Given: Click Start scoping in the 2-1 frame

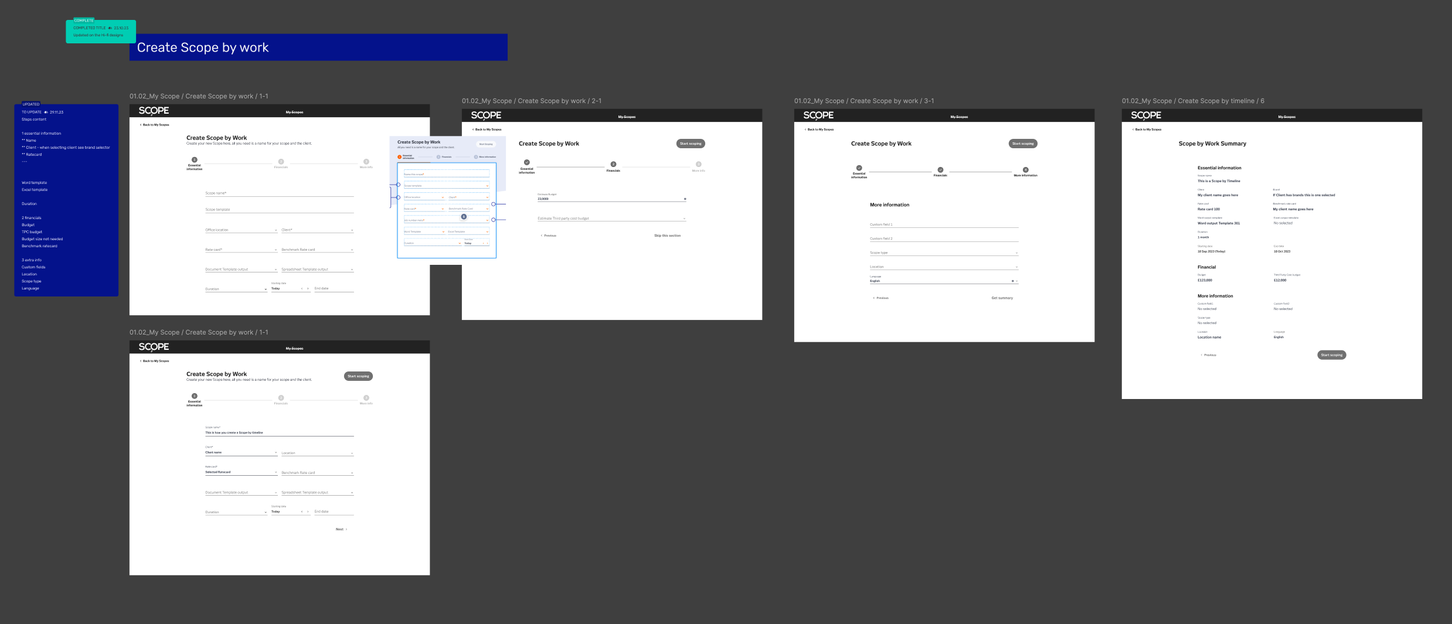Looking at the screenshot, I should pos(691,144).
